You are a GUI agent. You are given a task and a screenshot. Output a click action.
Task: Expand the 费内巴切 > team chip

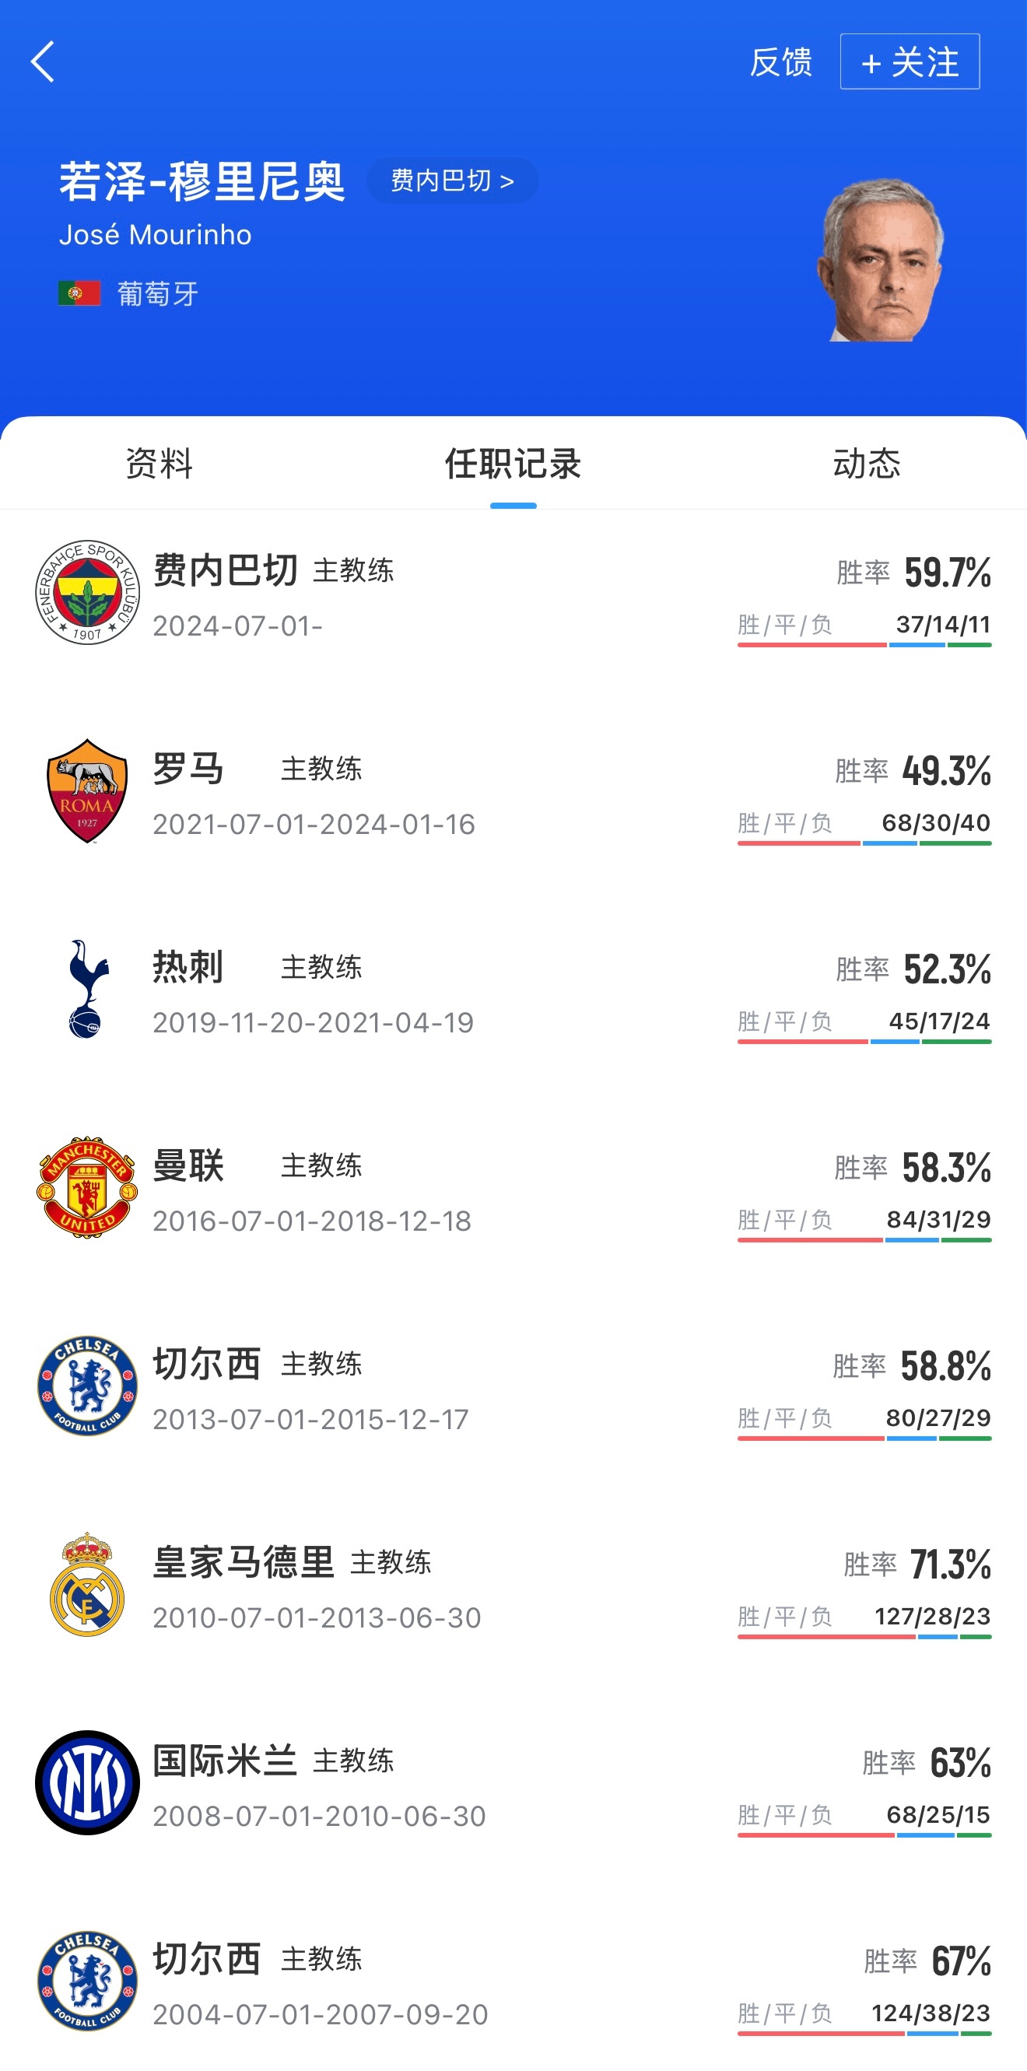[x=452, y=181]
